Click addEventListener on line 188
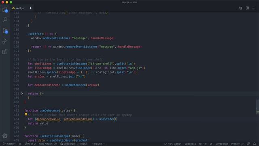This screenshot has height=146, width=259. click(x=57, y=38)
